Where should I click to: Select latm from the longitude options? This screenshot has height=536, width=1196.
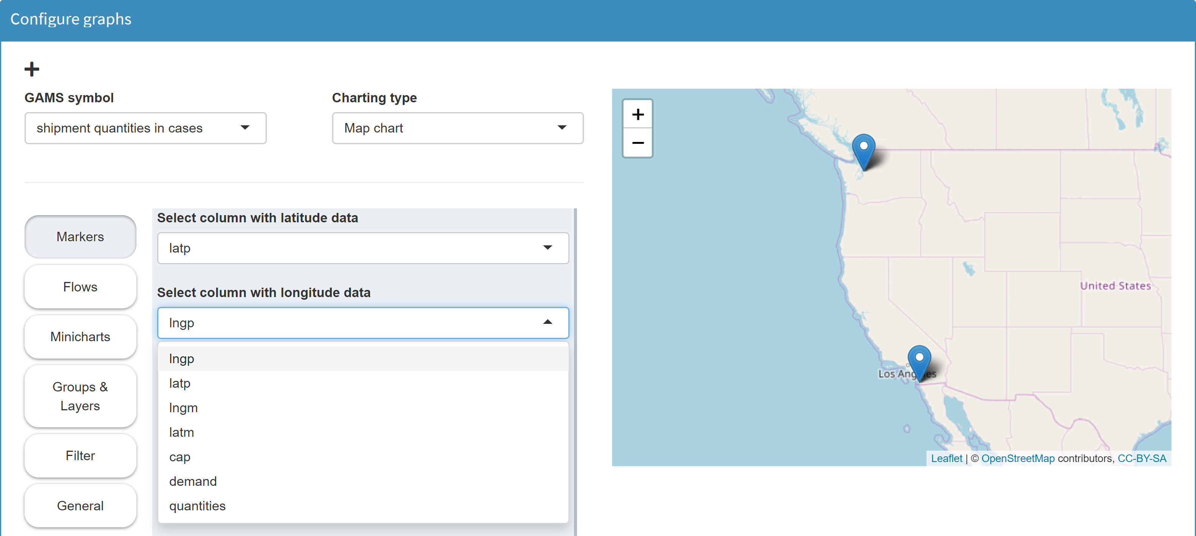click(181, 432)
